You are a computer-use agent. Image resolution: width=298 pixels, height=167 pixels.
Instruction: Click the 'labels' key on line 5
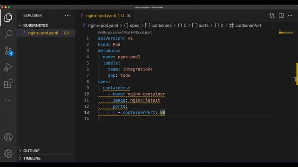110,63
